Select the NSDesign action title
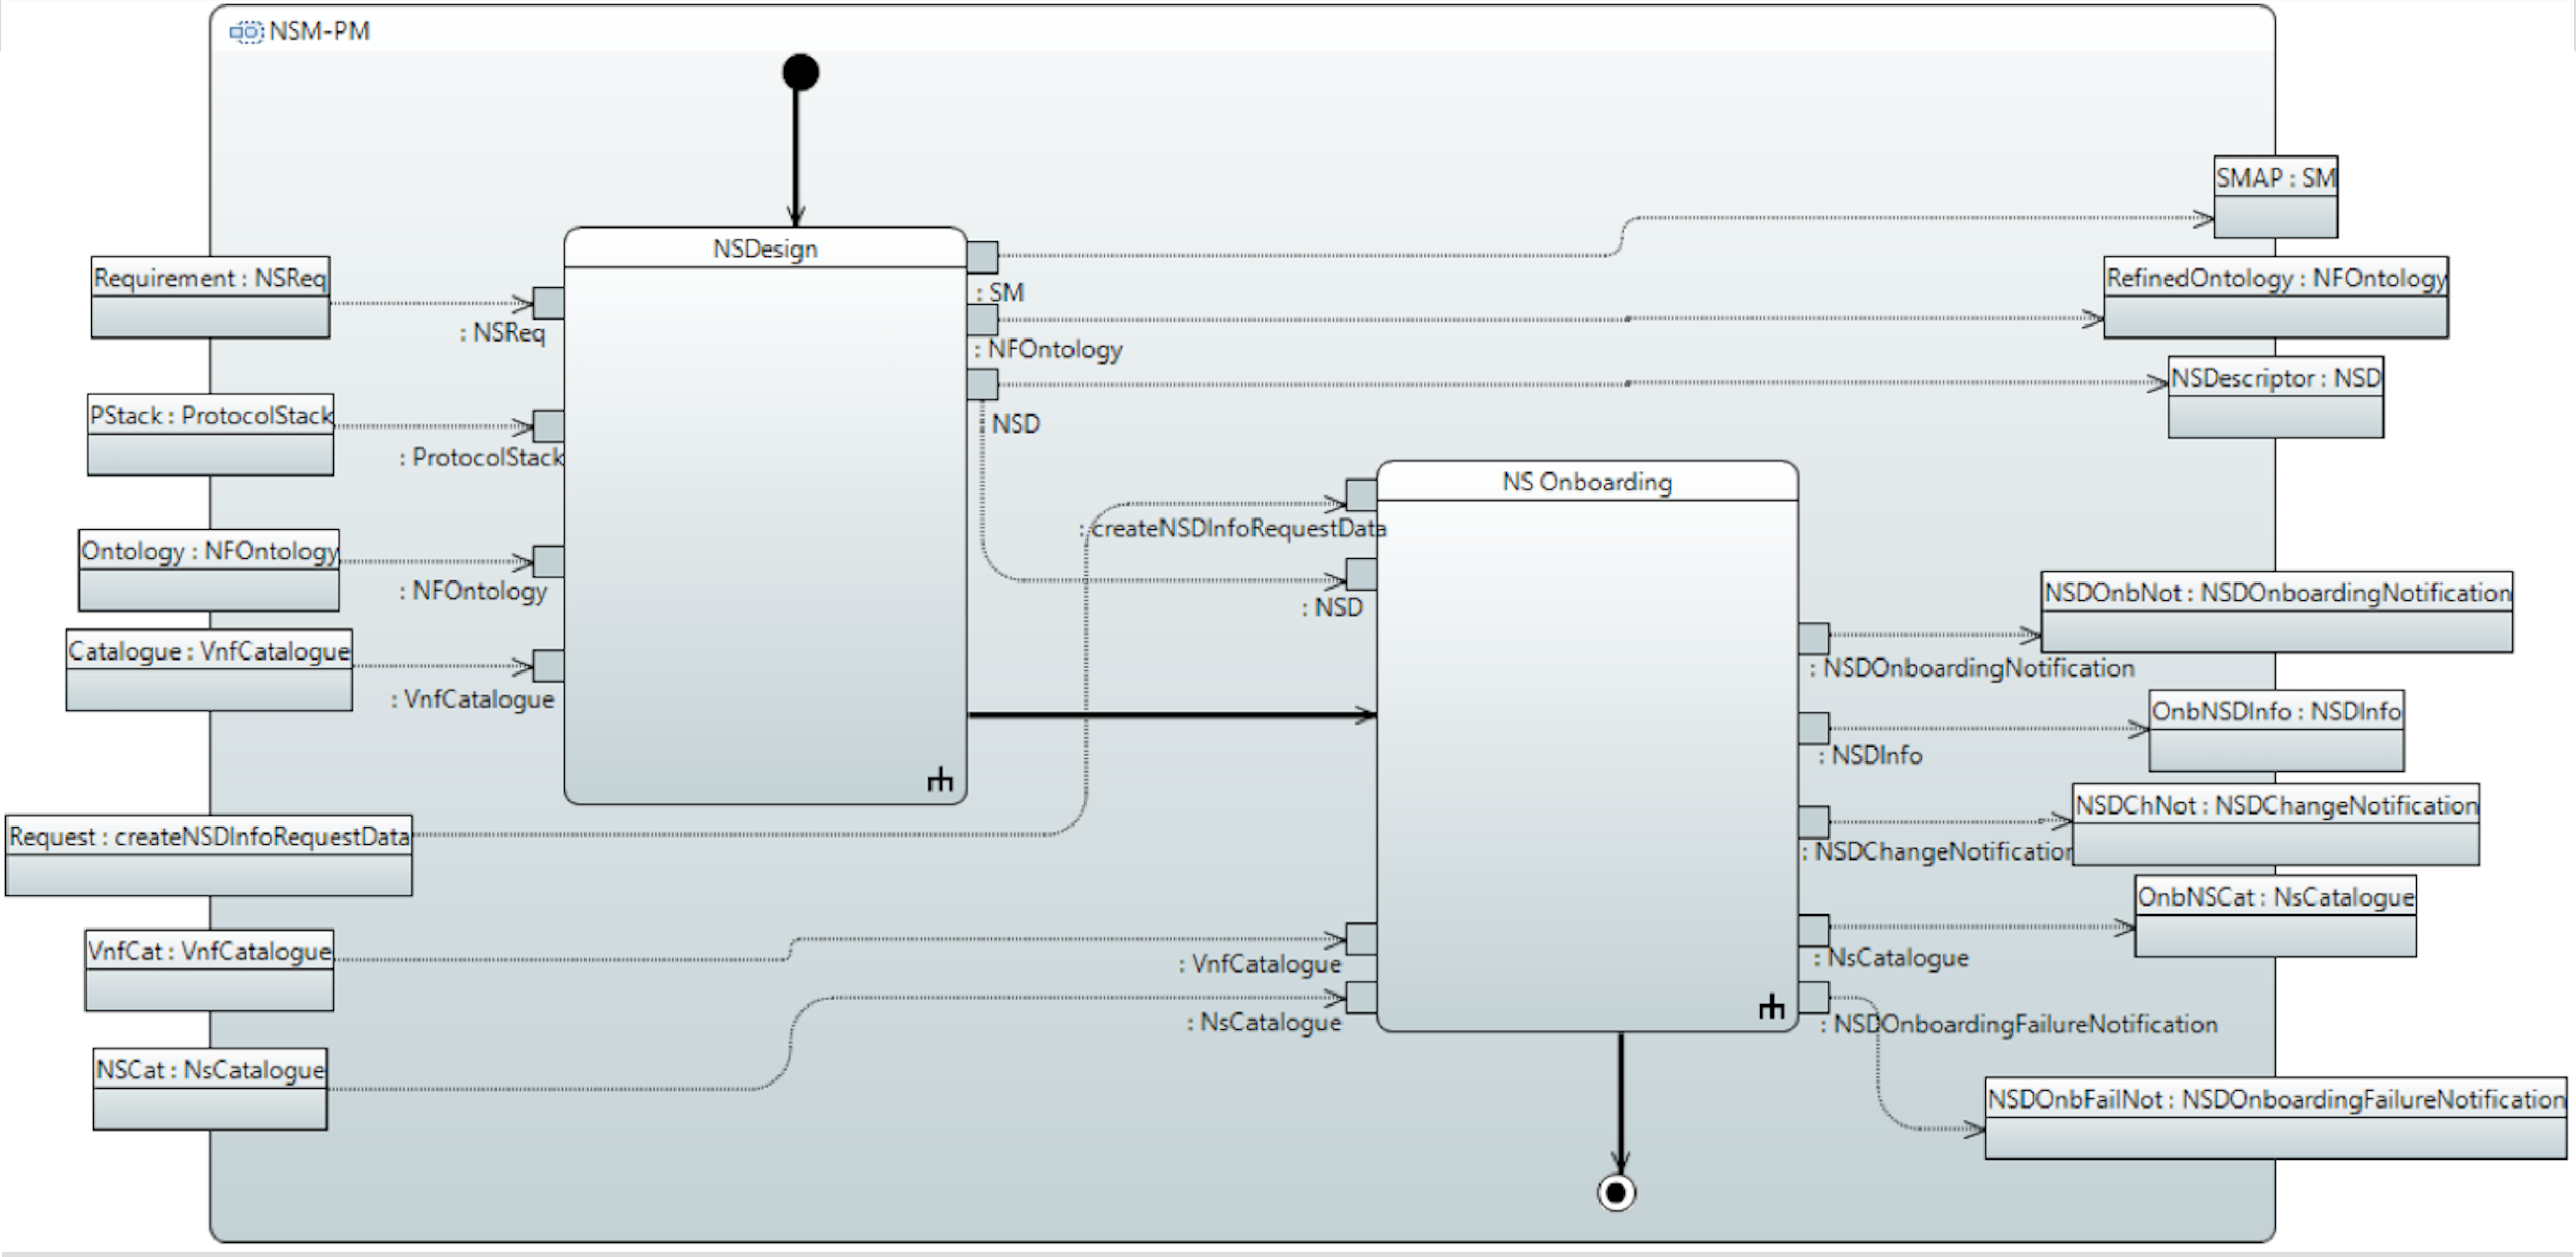Viewport: 2576px width, 1257px height. point(765,249)
